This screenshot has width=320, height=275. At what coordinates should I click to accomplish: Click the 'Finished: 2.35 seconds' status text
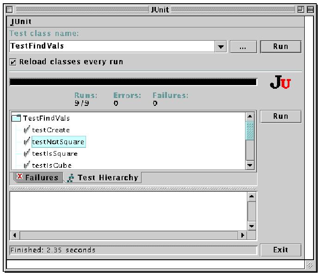[53, 250]
